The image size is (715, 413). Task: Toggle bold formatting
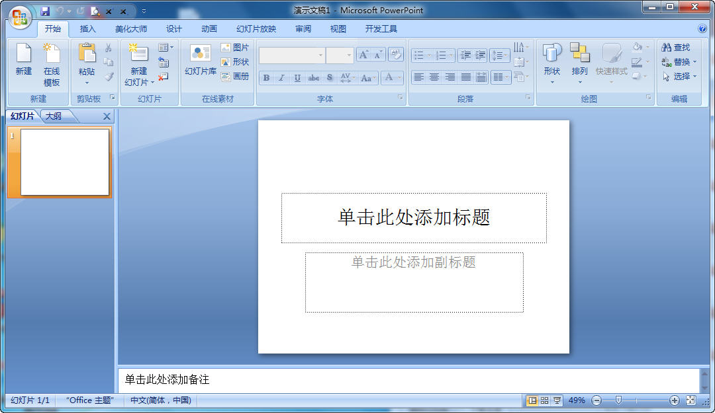pyautogui.click(x=266, y=77)
